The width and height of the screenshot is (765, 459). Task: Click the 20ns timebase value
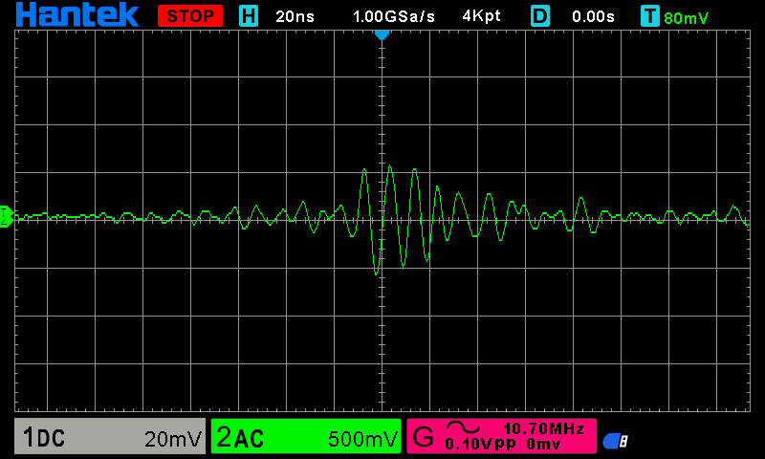[x=295, y=16]
